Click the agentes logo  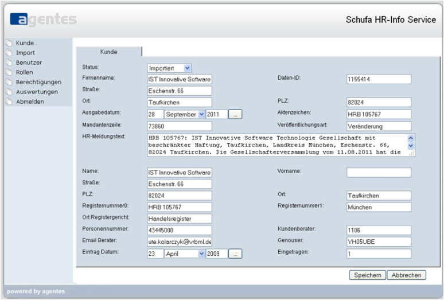click(x=44, y=20)
